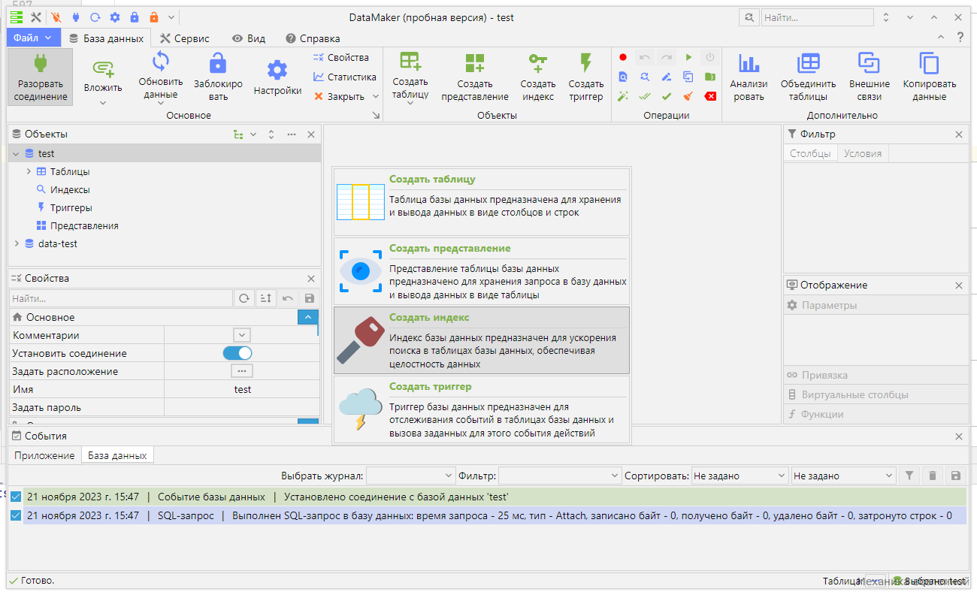Click the Создать индекс key button

(538, 77)
